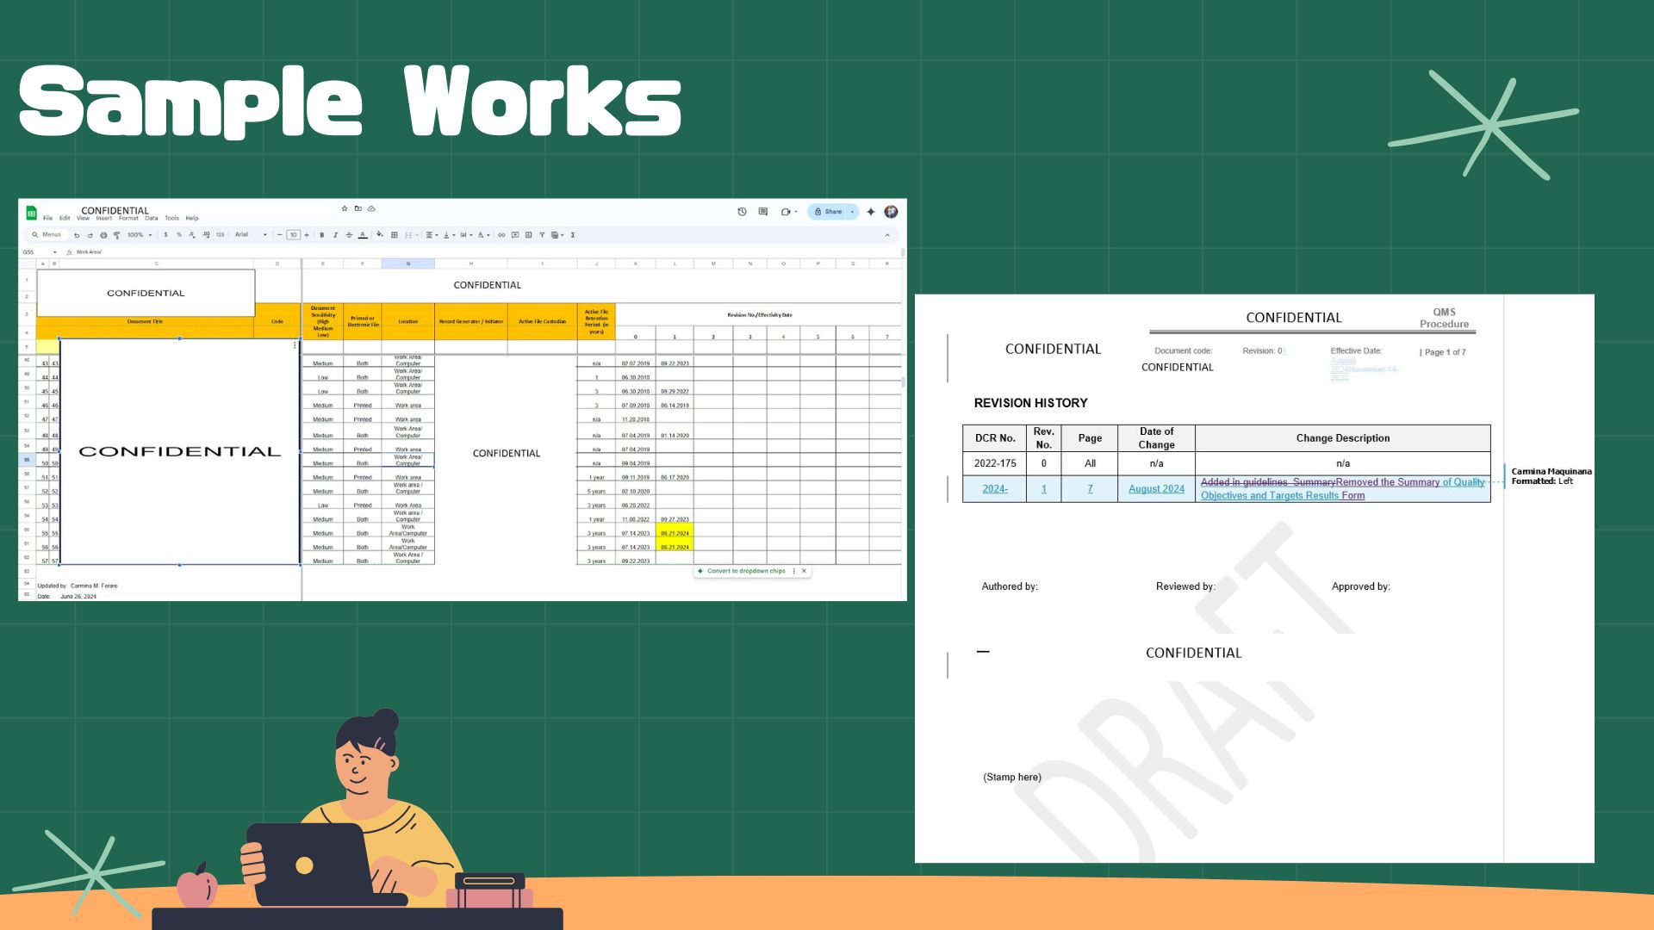Screen dimensions: 1654x930
Task: Star the CONFIDENTIAL spreadsheet
Action: pyautogui.click(x=345, y=208)
